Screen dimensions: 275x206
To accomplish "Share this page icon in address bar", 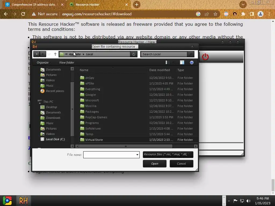I will tap(207, 14).
